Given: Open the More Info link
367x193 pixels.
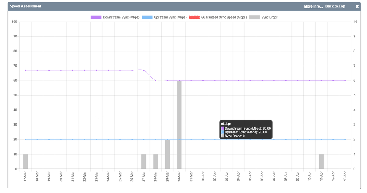Looking at the screenshot, I should [x=313, y=6].
